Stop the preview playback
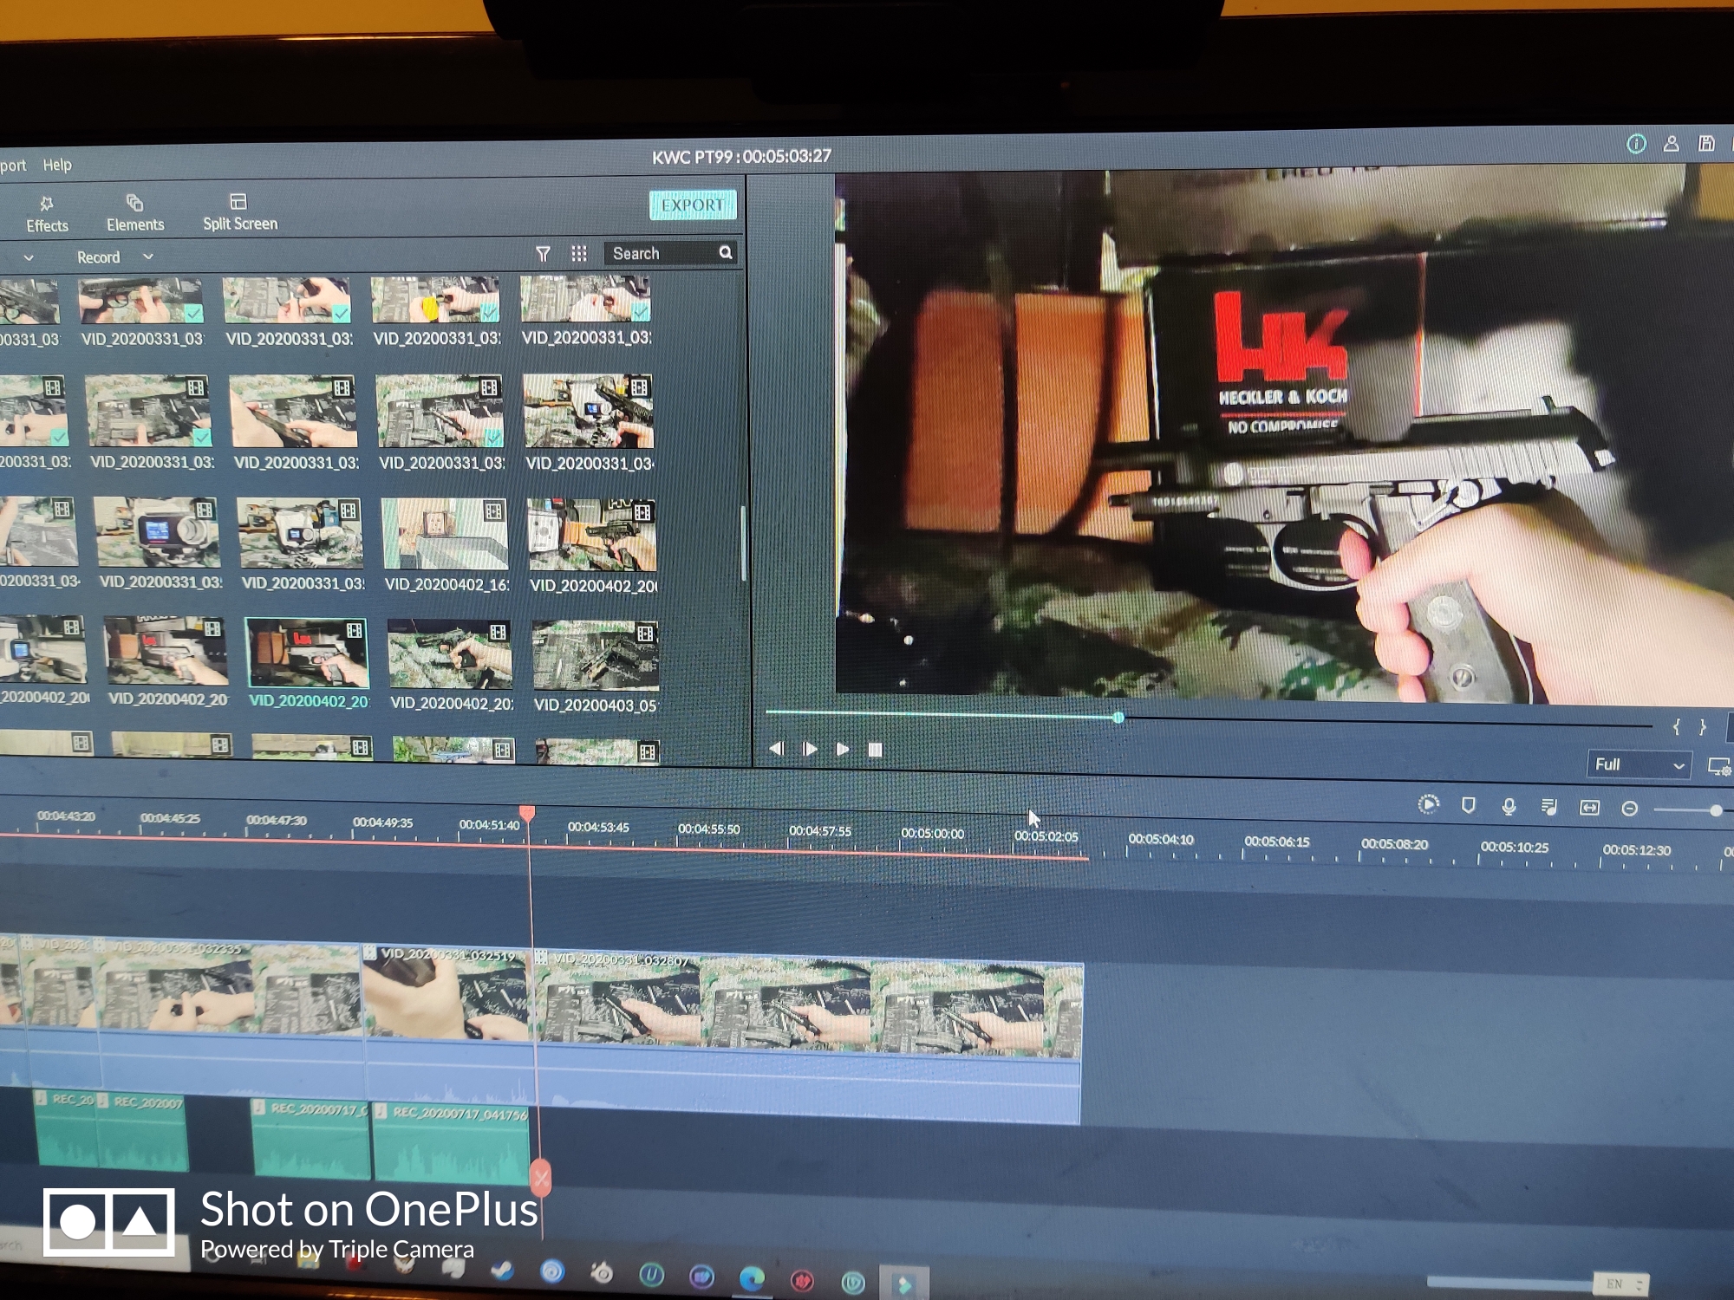 (875, 750)
